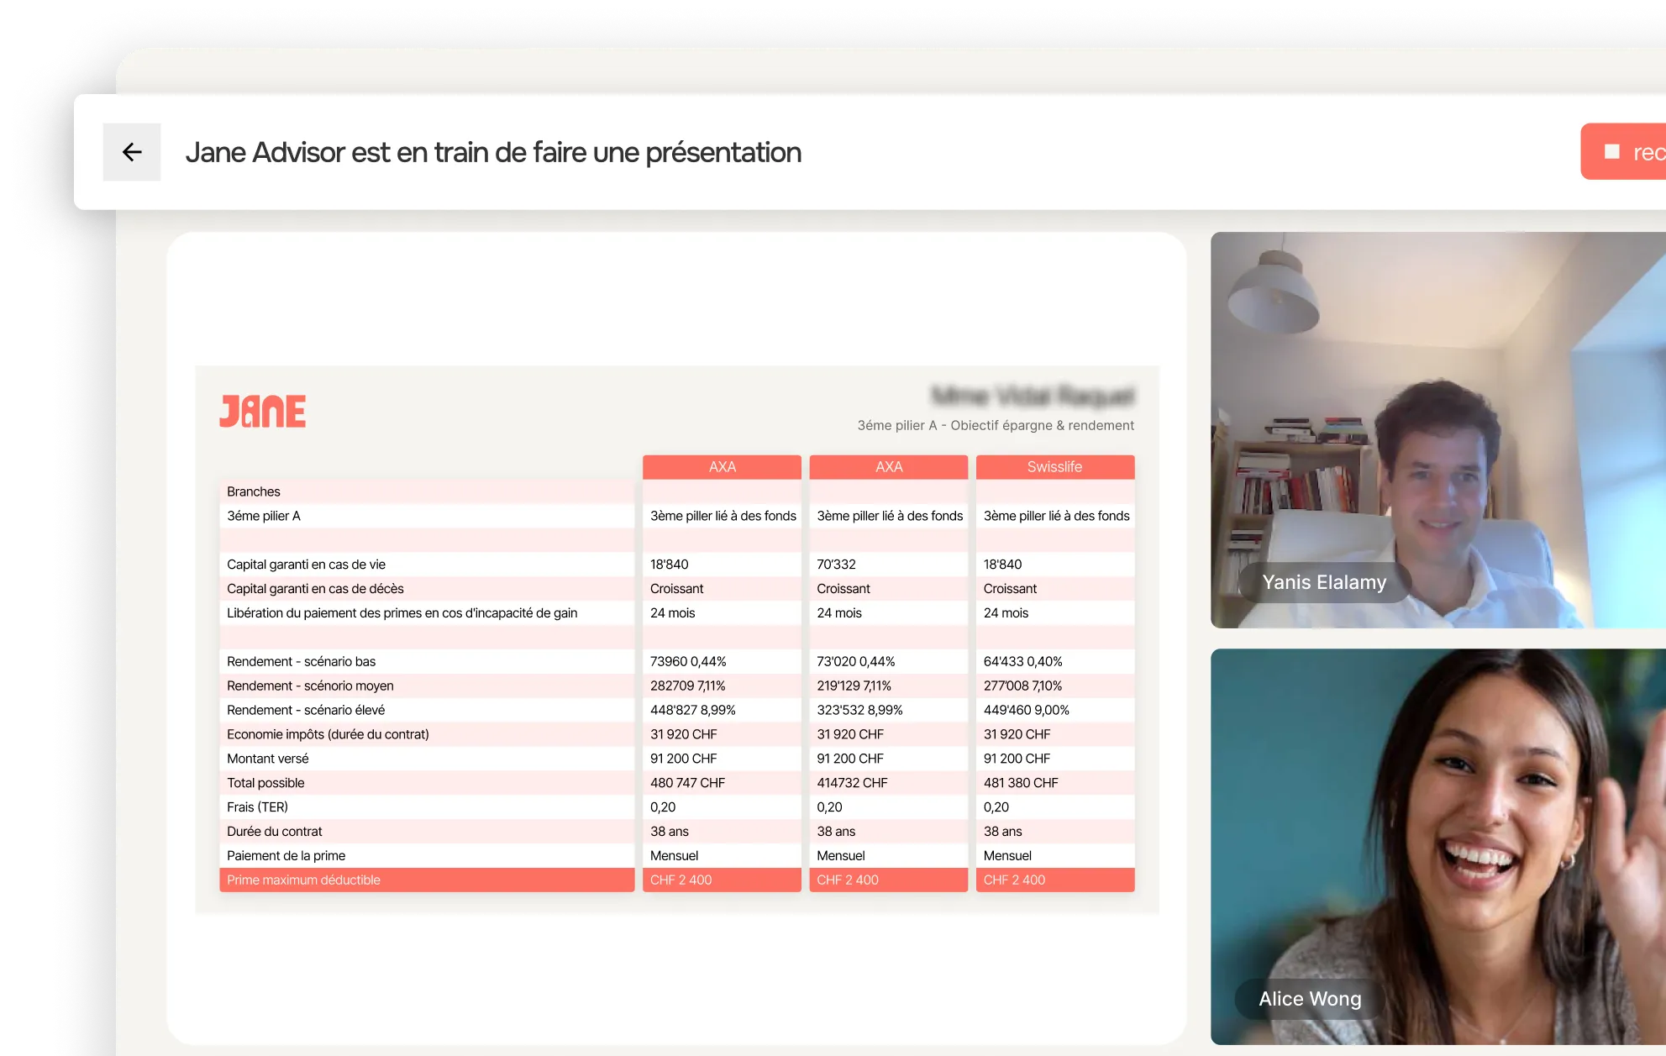Screen dimensions: 1666x1056
Task: Select Alice Wong's video tile
Action: coord(1437,846)
